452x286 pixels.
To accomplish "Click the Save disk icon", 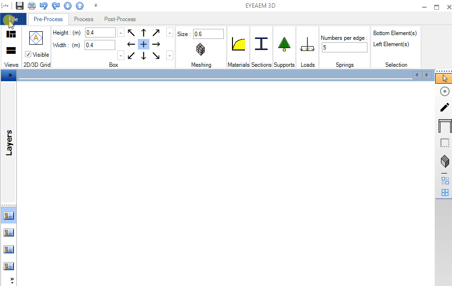I will 20,6.
